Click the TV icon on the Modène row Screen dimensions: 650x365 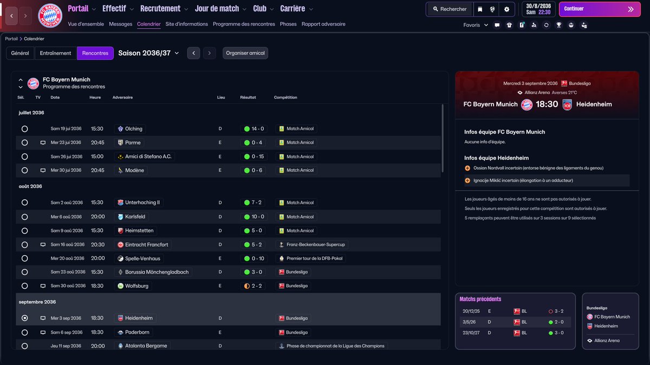tap(43, 170)
